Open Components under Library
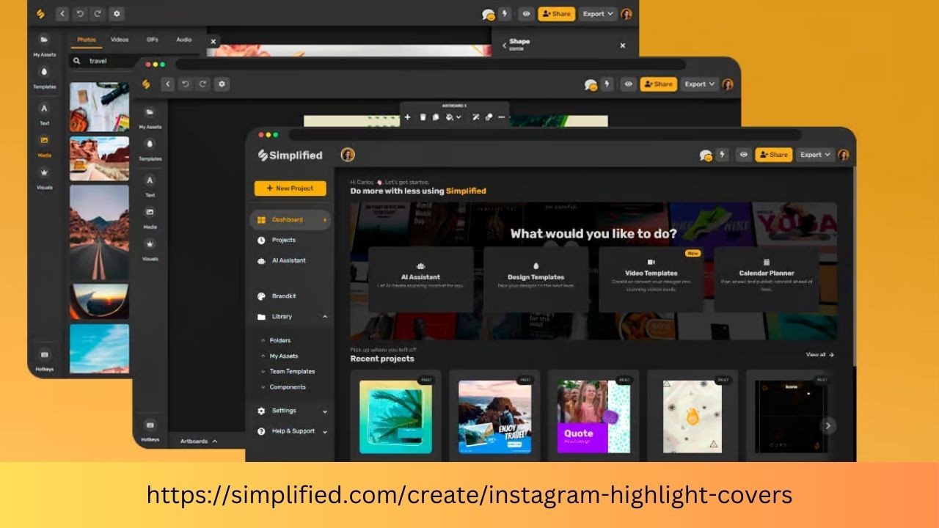939x528 pixels. pyautogui.click(x=287, y=386)
